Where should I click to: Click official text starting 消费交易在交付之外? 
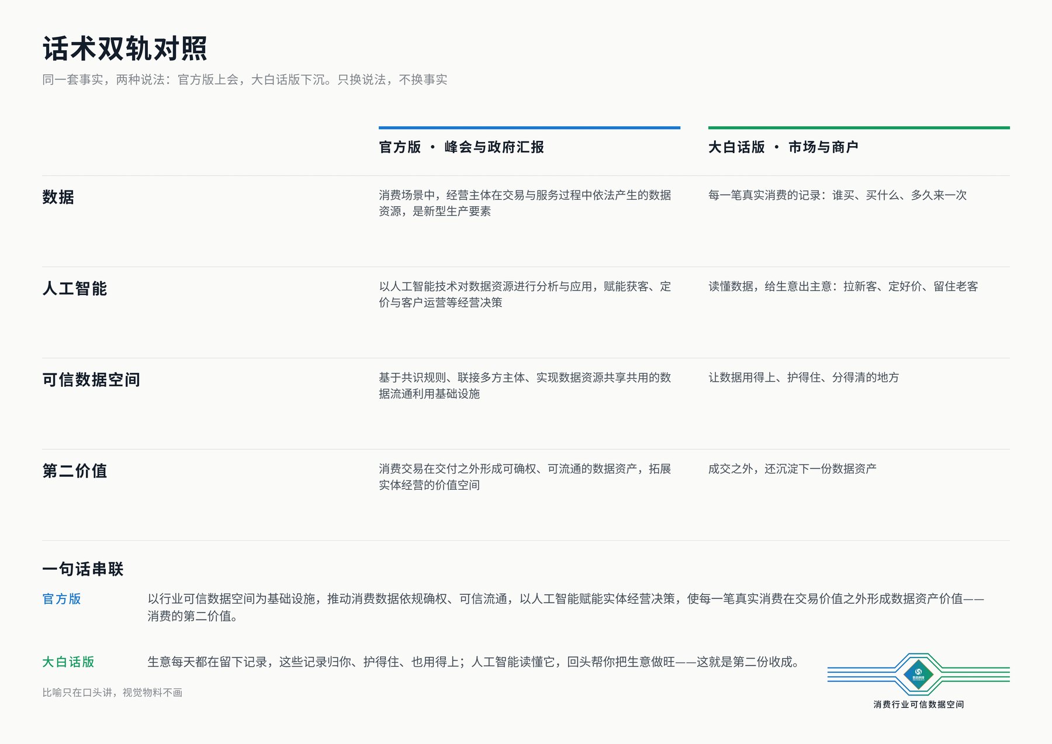click(525, 476)
